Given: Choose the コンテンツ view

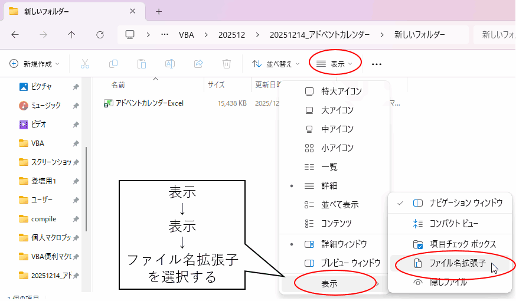Looking at the screenshot, I should tap(334, 224).
